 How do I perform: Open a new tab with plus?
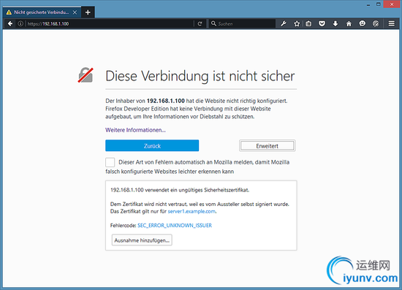coord(88,12)
